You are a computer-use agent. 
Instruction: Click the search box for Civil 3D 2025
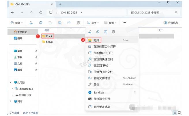pos(154,13)
